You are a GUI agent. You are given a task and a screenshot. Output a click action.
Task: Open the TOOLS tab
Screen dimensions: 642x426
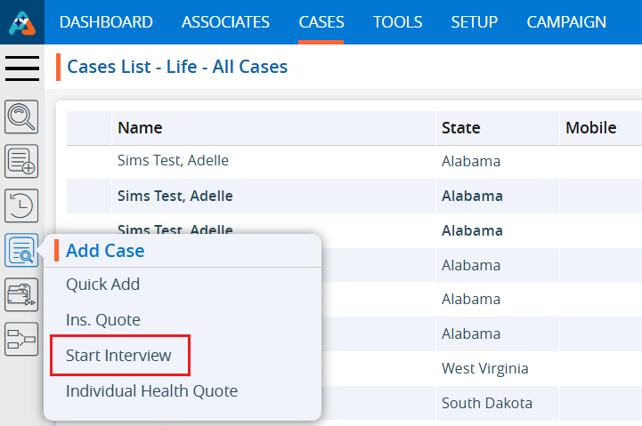[397, 22]
